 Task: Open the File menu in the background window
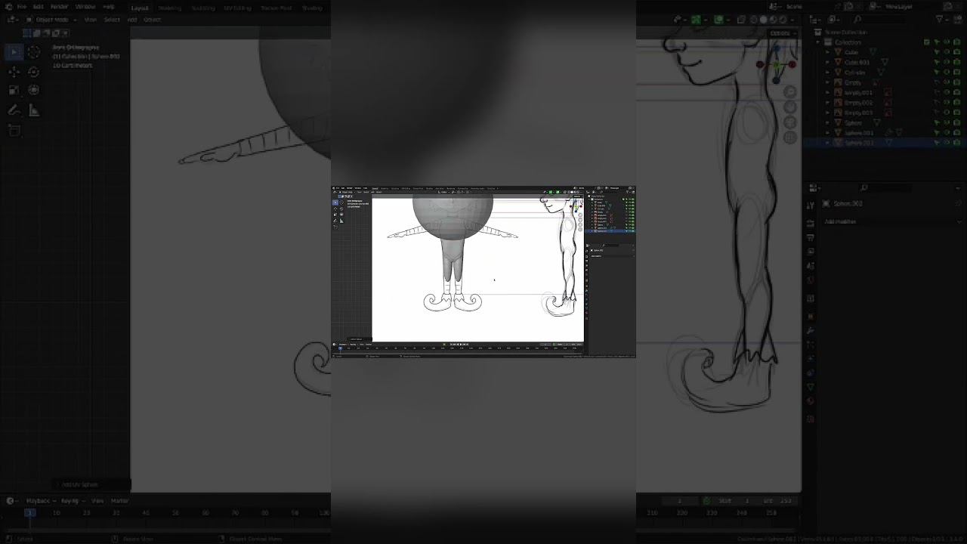tap(21, 7)
